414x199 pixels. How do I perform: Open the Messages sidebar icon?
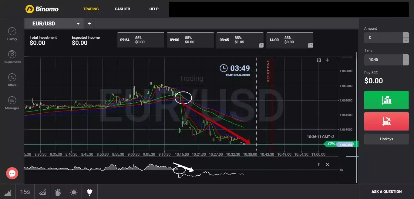[x=12, y=103]
